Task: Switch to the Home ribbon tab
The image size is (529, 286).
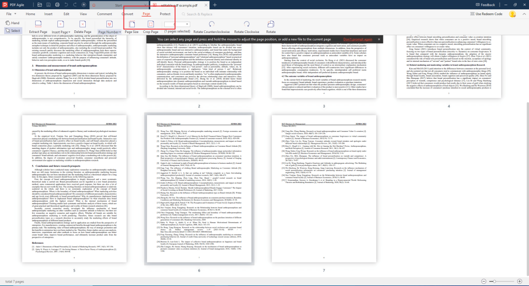Action: tap(30, 14)
